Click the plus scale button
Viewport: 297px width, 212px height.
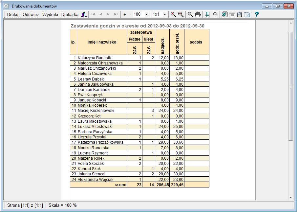(x=125, y=14)
